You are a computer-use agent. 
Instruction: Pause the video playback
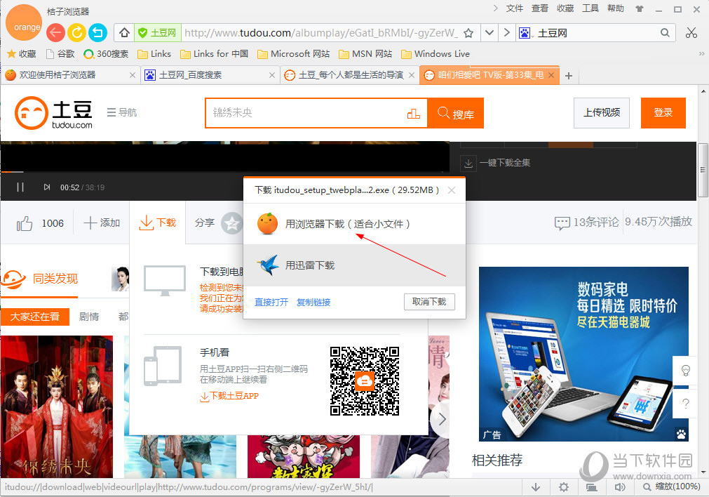pos(21,187)
